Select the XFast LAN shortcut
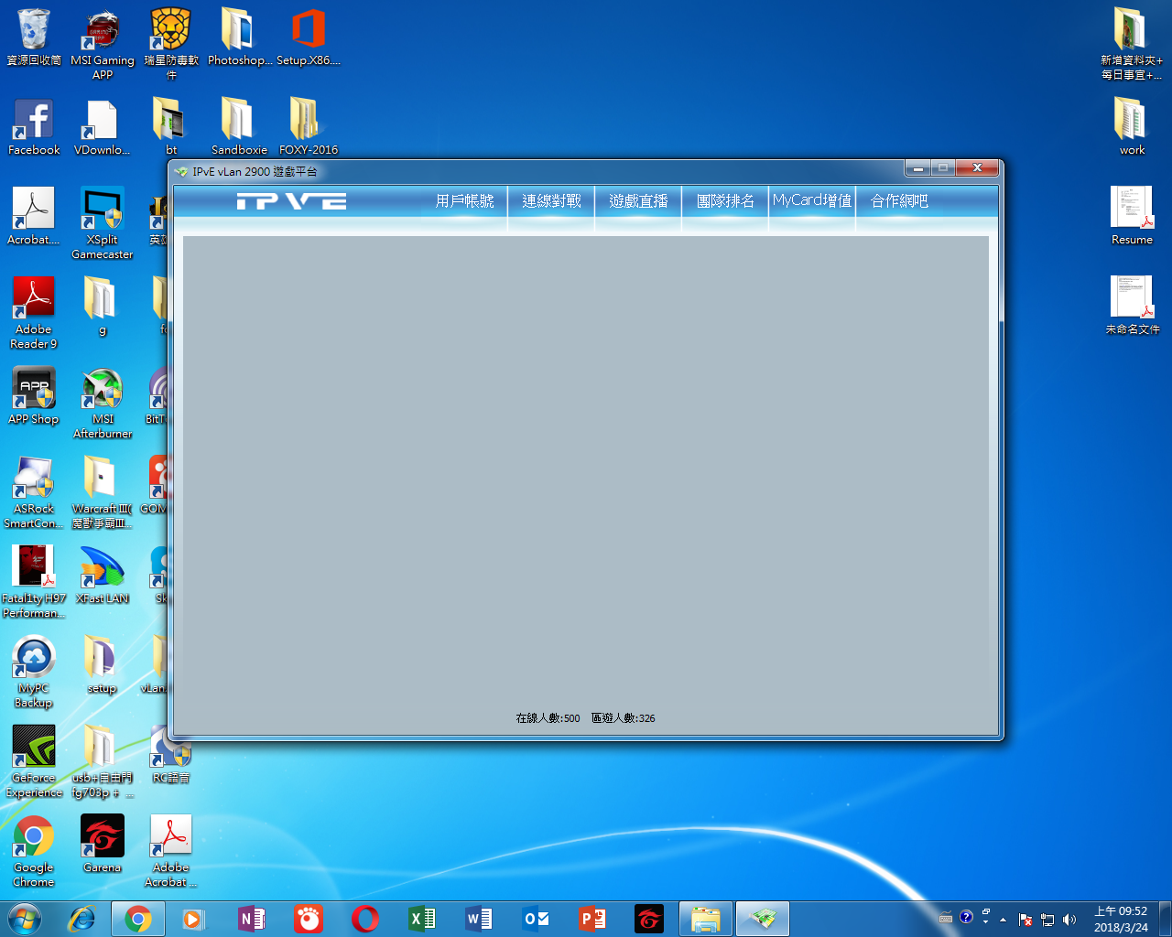Screen dimensions: 1172x937 click(x=103, y=576)
